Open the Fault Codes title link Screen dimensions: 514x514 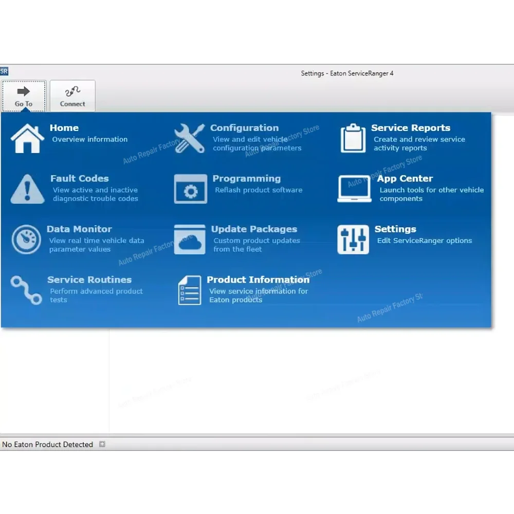(x=79, y=178)
